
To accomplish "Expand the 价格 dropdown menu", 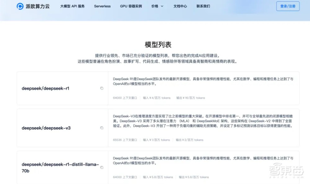I will 157,6.
